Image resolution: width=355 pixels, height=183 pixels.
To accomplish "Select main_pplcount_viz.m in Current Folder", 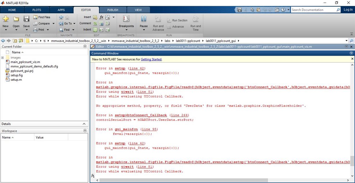I will pyautogui.click(x=25, y=62).
